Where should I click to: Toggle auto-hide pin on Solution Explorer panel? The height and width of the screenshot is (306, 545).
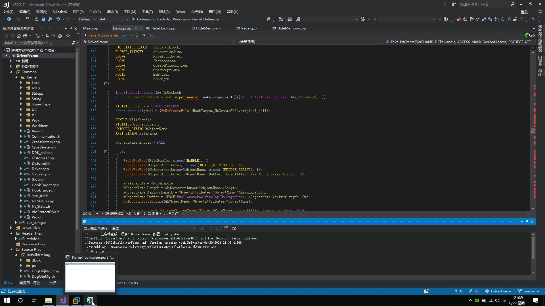click(x=71, y=28)
